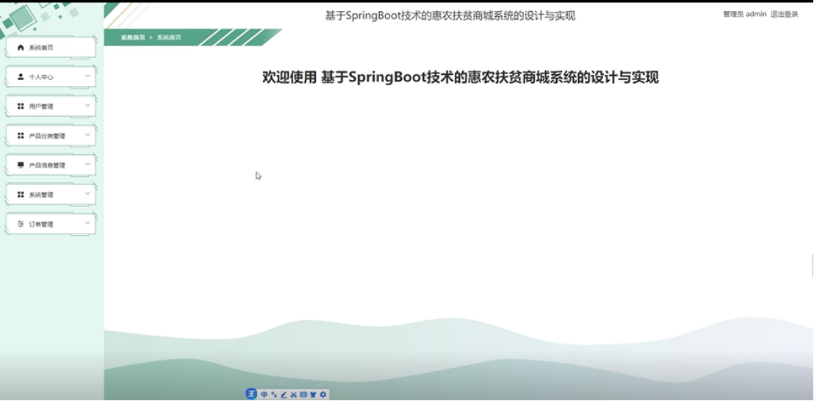The width and height of the screenshot is (814, 401).
Task: Open the IME settings gear icon
Action: (323, 395)
